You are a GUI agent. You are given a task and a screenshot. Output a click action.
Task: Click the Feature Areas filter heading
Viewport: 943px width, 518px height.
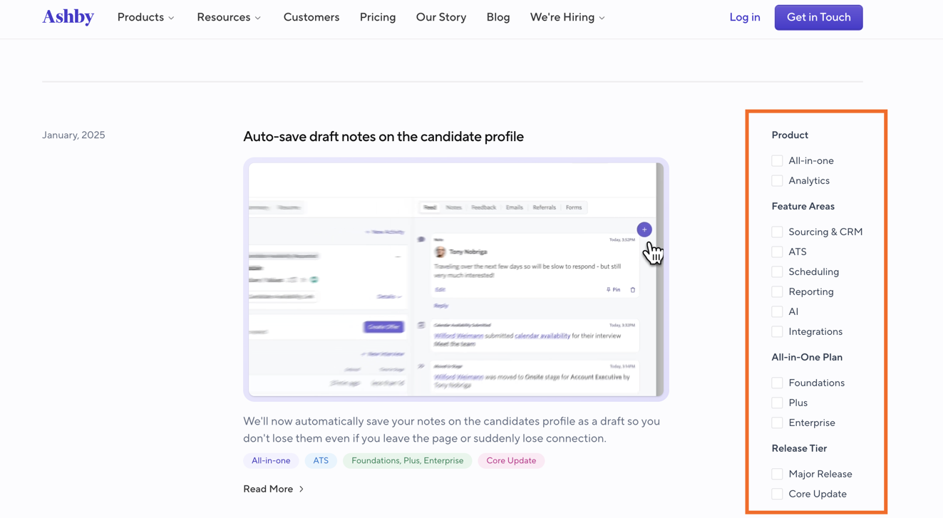tap(803, 207)
